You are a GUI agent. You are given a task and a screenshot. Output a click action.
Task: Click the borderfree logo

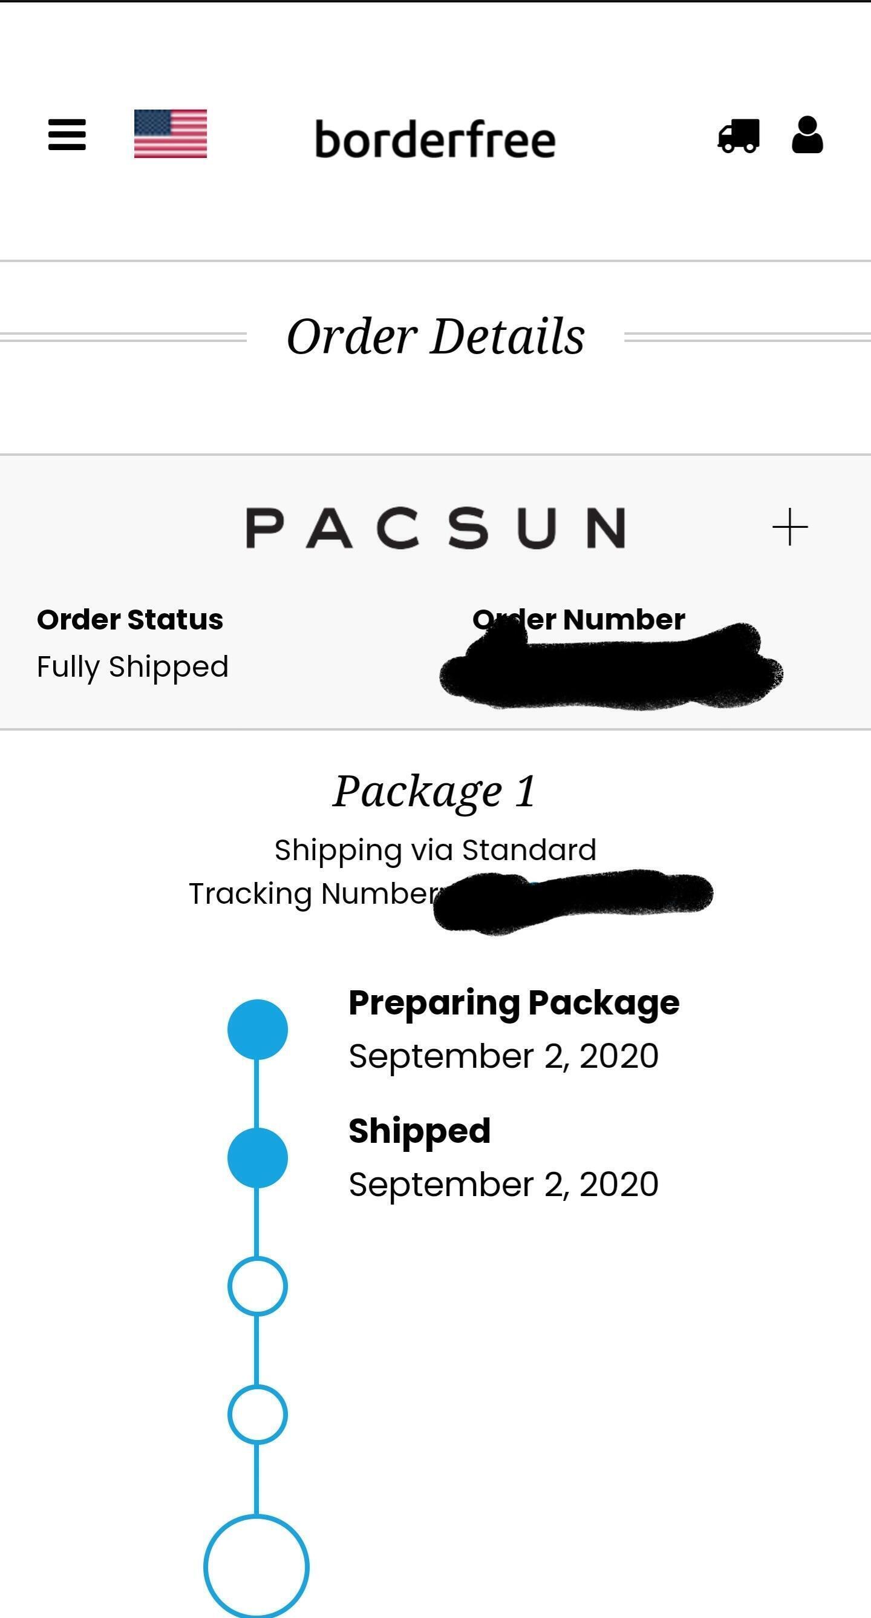(x=435, y=139)
